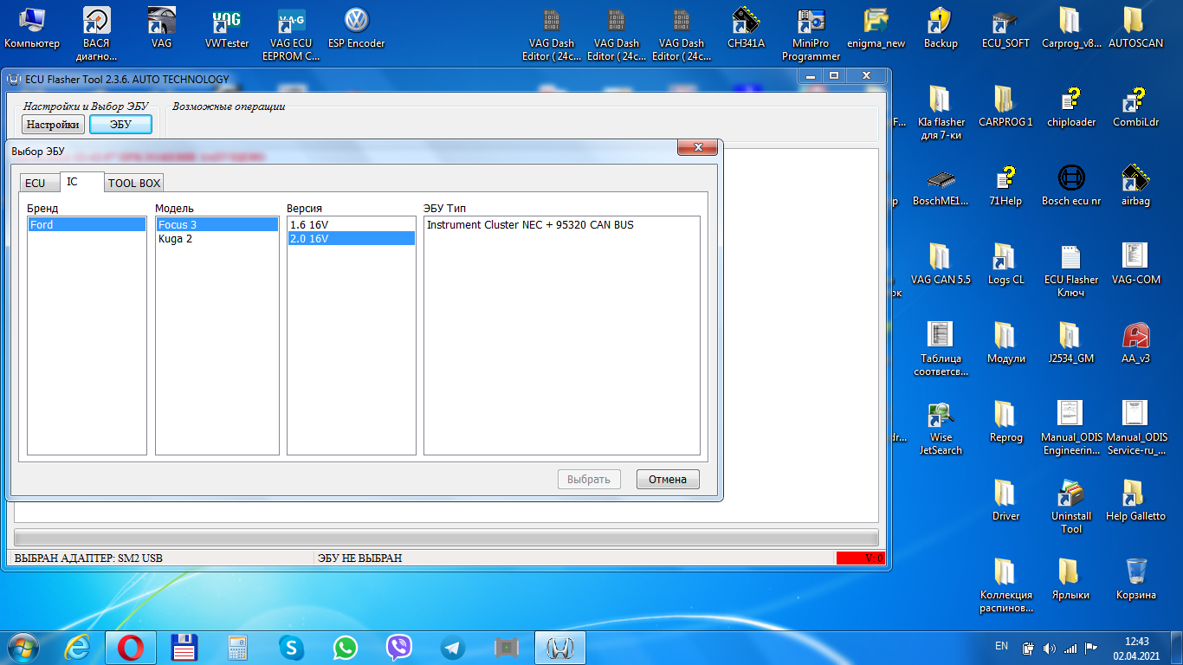Screen dimensions: 1183x665
Task: Select Instrument Cluster NEC + 95320 CAN BUS
Action: click(x=530, y=225)
